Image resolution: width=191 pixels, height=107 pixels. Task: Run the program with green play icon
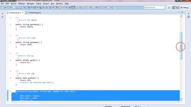point(35,7)
